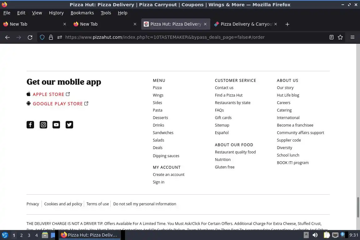Toggle reader view icon
Screen dimensions: 360x240
tap(331, 37)
